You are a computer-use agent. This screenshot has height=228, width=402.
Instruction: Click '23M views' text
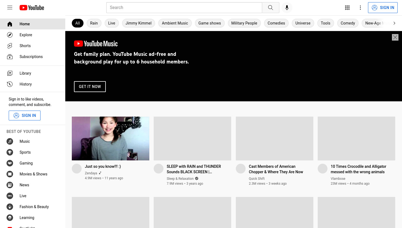[x=338, y=184]
